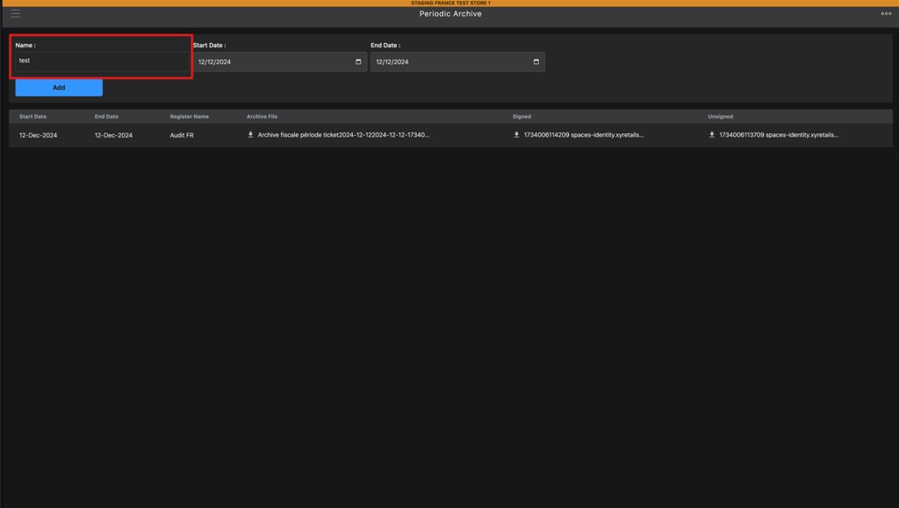Open the Start Date calendar picker icon
The height and width of the screenshot is (508, 899).
pyautogui.click(x=358, y=61)
